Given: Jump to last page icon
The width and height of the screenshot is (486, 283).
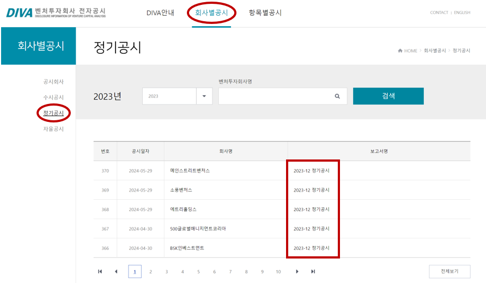Looking at the screenshot, I should (x=313, y=272).
